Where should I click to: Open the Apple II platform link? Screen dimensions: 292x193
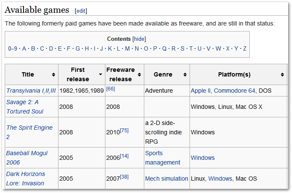point(201,91)
